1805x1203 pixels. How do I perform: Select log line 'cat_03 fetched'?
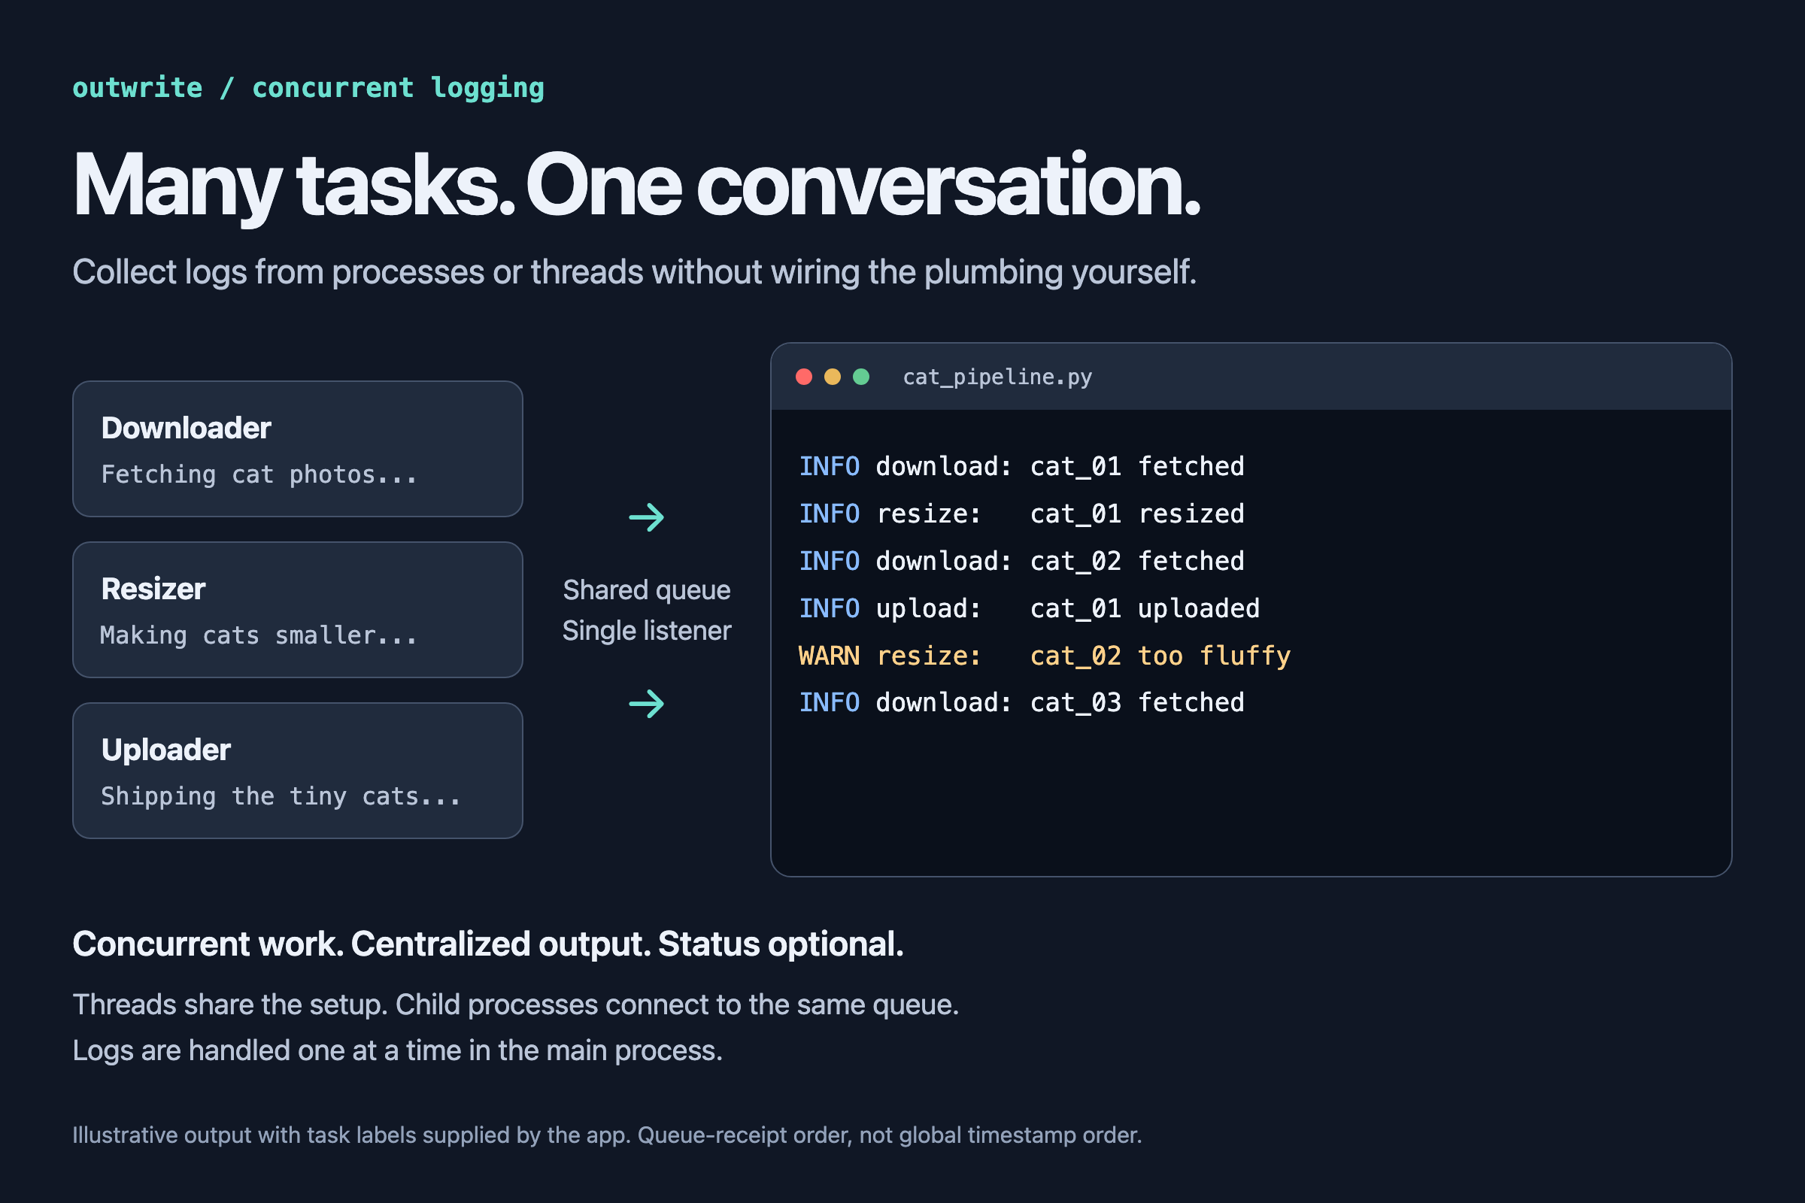(1021, 703)
